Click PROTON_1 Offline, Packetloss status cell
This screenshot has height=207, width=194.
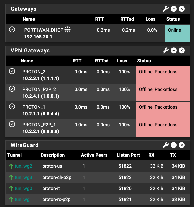point(163,110)
